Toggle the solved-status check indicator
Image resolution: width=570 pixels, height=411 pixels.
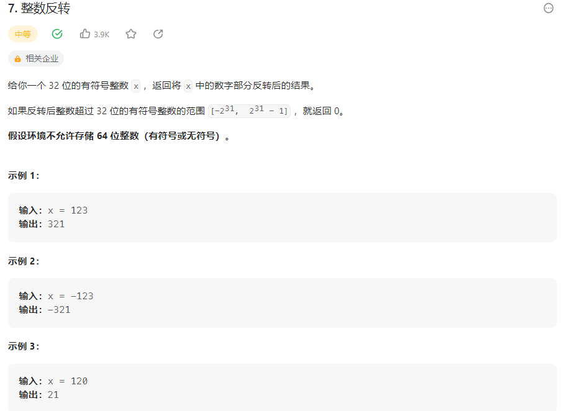[x=57, y=34]
